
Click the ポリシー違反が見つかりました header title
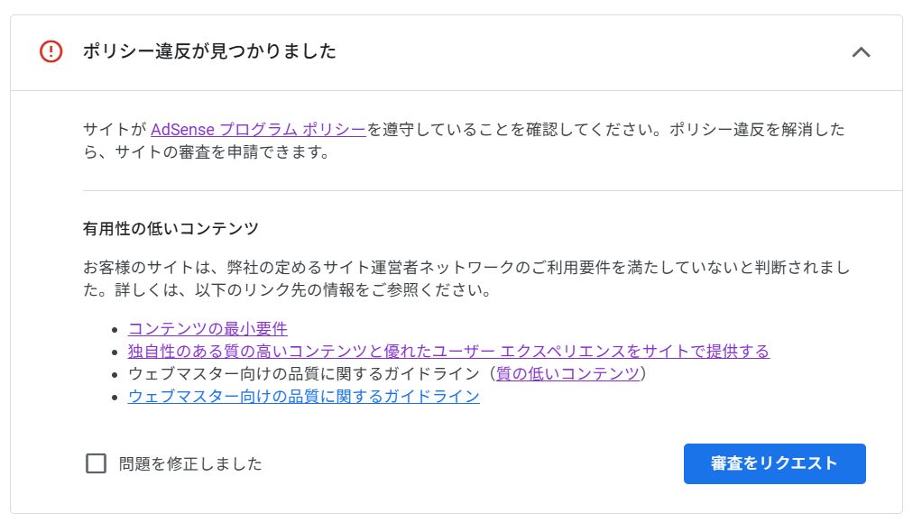tap(209, 51)
